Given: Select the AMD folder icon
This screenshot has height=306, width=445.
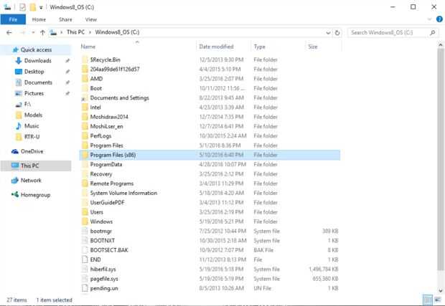Looking at the screenshot, I should coord(85,79).
